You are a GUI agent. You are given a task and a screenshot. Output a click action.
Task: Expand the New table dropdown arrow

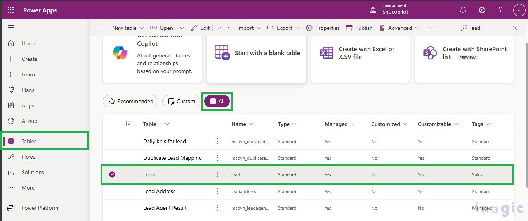click(142, 28)
